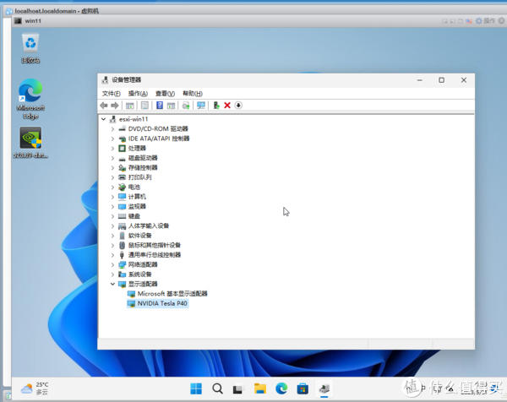Open the 操作(A) menu
The image size is (507, 402).
tap(138, 93)
